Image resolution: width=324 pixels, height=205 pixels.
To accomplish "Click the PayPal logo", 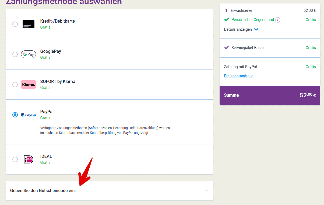I will (x=28, y=115).
